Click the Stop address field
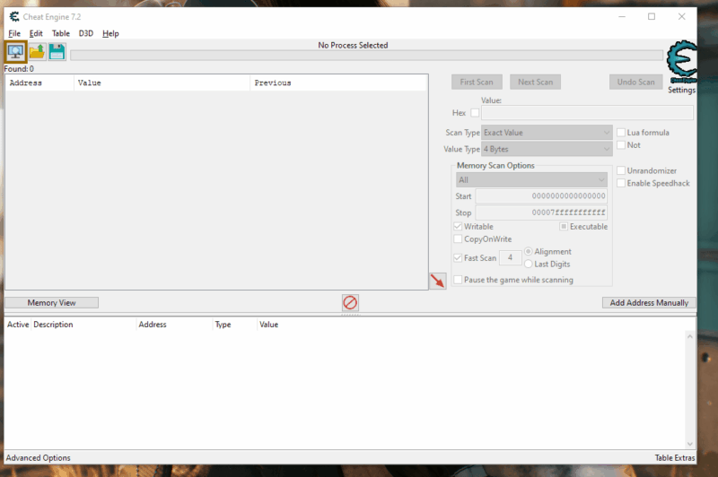Image resolution: width=718 pixels, height=477 pixels. [x=541, y=212]
